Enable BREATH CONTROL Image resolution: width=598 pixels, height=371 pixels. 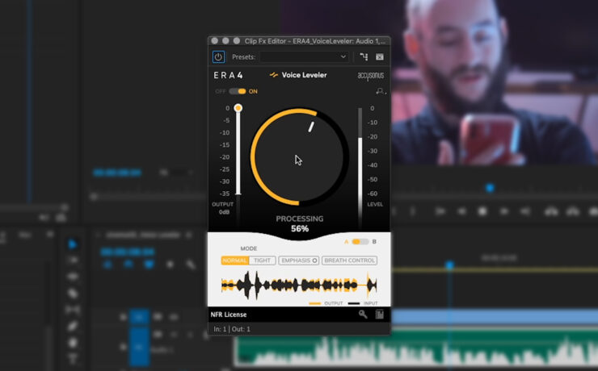tap(349, 261)
